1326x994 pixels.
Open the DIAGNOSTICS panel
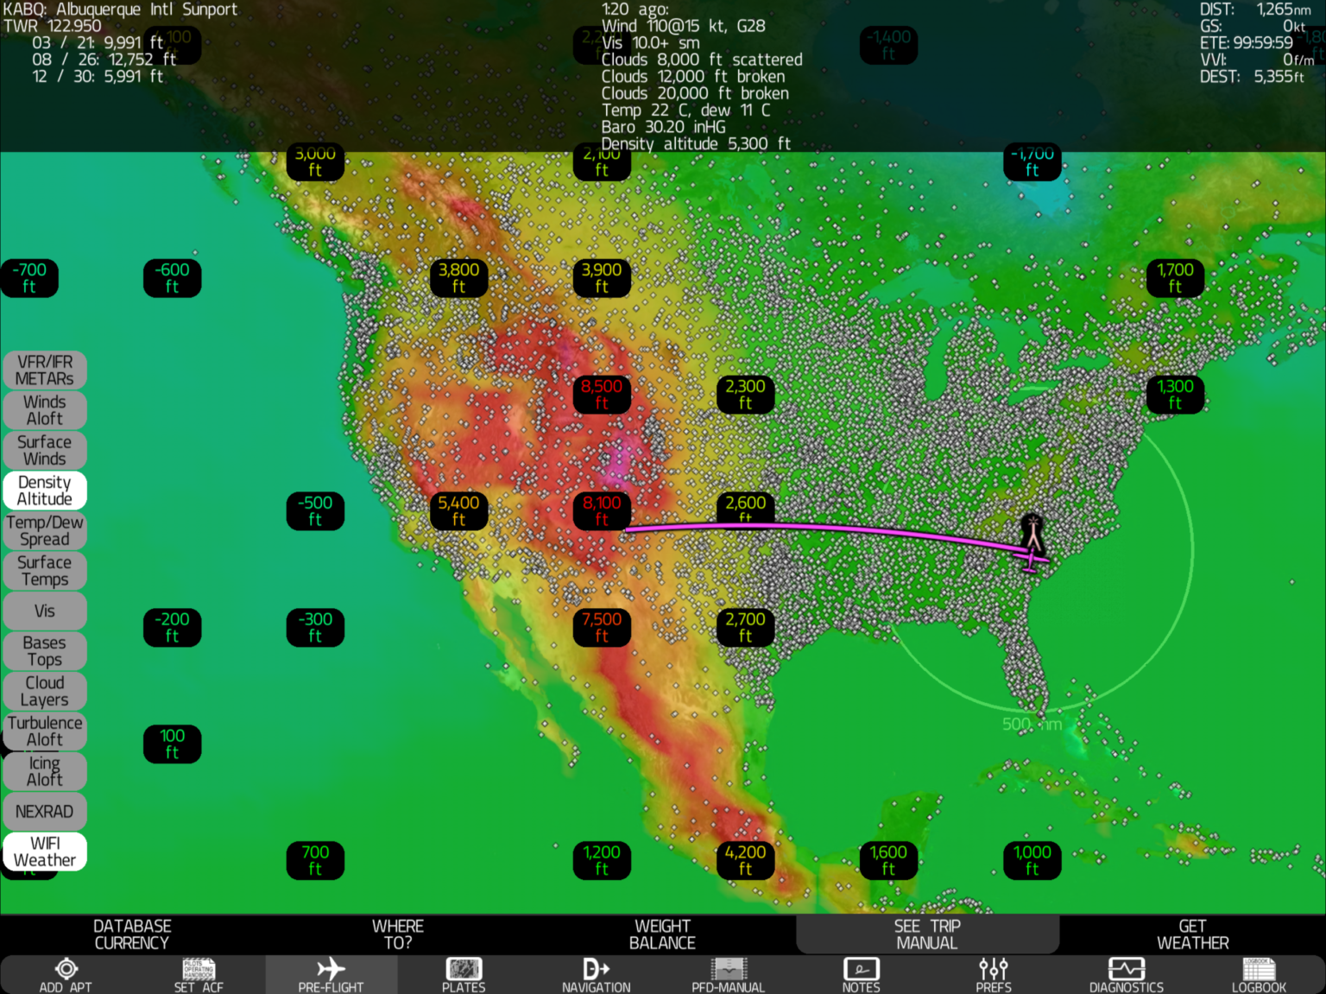(x=1126, y=973)
